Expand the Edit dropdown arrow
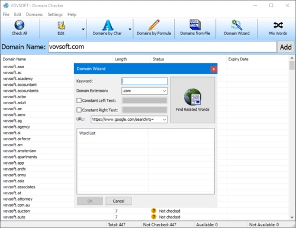Screen dimensions: 296x228 tap(83, 29)
